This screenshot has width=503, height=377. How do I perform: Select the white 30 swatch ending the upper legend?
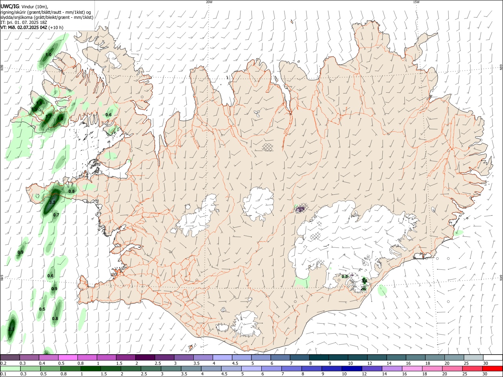[x=493, y=357]
